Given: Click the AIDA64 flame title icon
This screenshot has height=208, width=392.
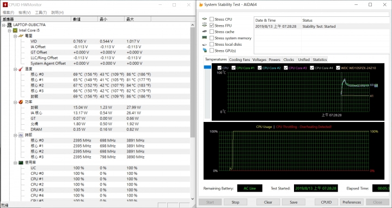Looking at the screenshot, I should point(201,4).
